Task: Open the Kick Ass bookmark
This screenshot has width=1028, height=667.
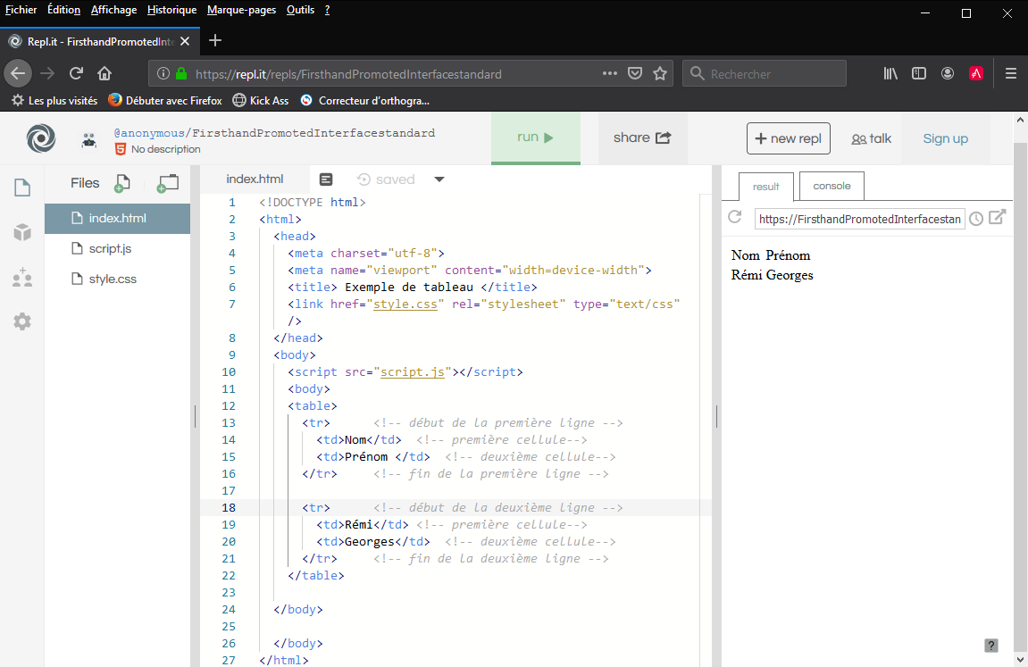Action: tap(261, 100)
